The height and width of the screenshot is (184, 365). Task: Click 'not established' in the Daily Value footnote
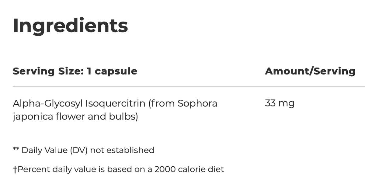122,150
